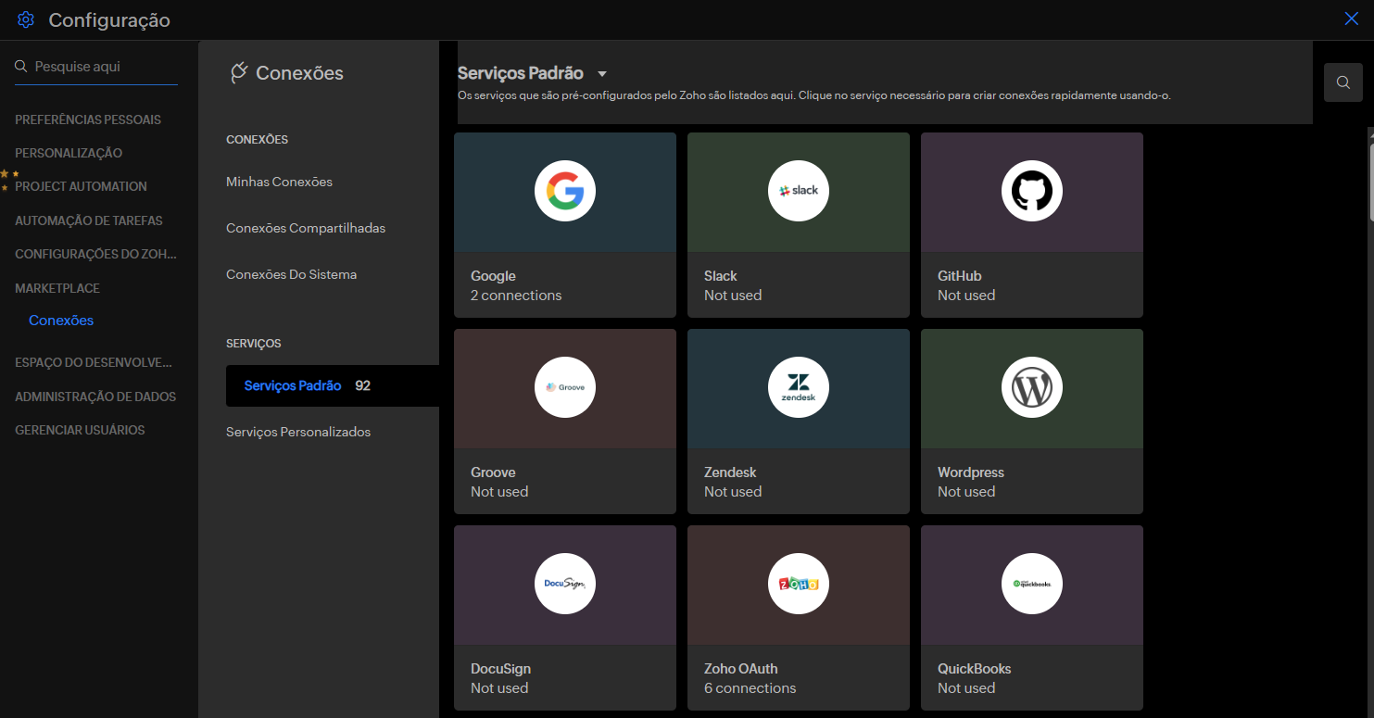Open Espaço do Desenvolve... section
Viewport: 1374px width, 718px height.
[94, 362]
